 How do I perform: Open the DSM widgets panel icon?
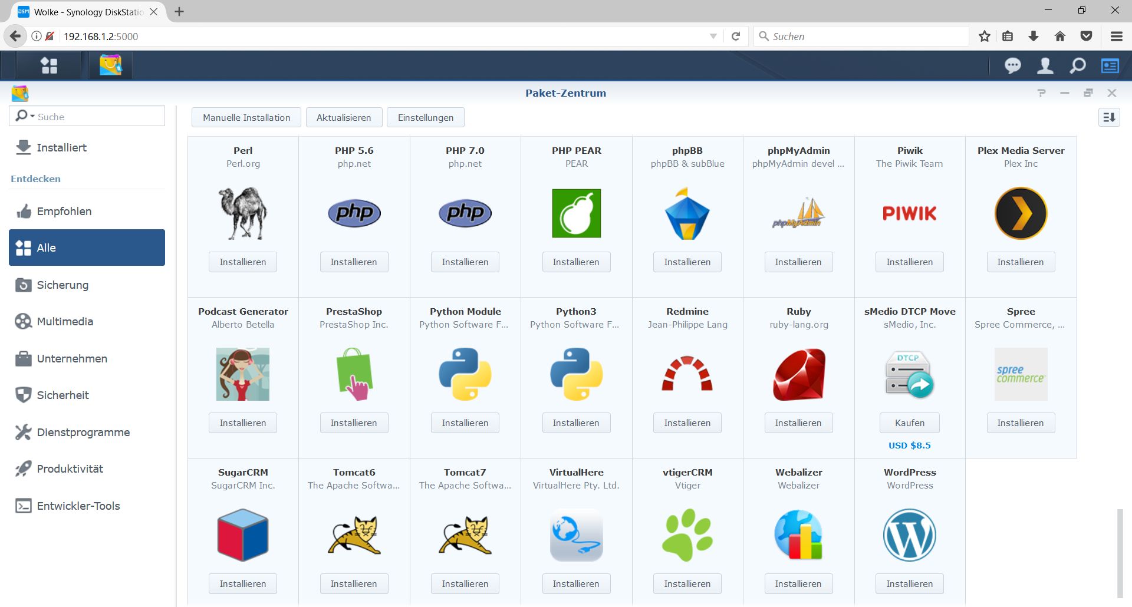(1110, 65)
